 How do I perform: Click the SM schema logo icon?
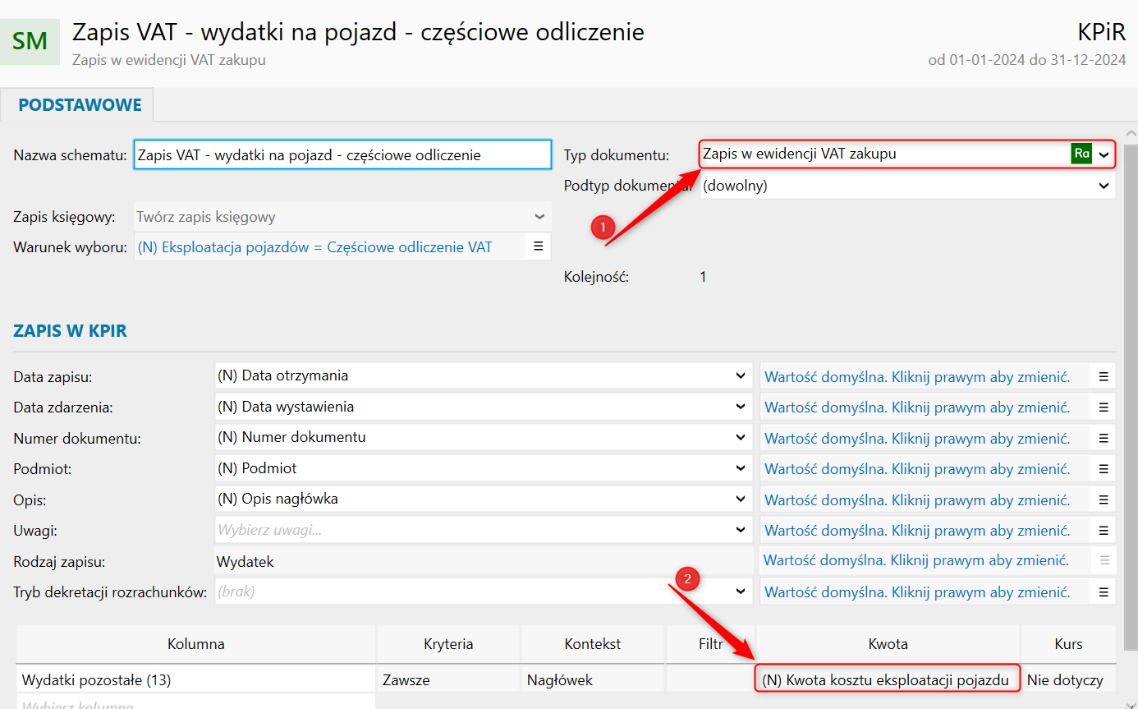[x=30, y=41]
